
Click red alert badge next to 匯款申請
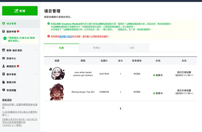pyautogui.click(x=18, y=31)
